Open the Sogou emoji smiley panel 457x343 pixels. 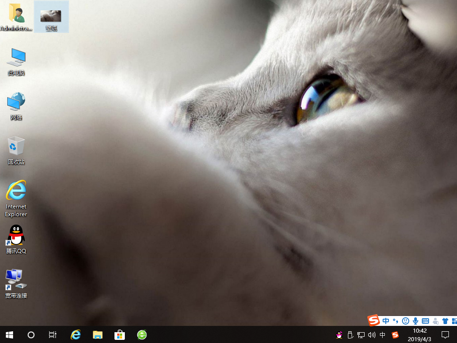click(406, 320)
